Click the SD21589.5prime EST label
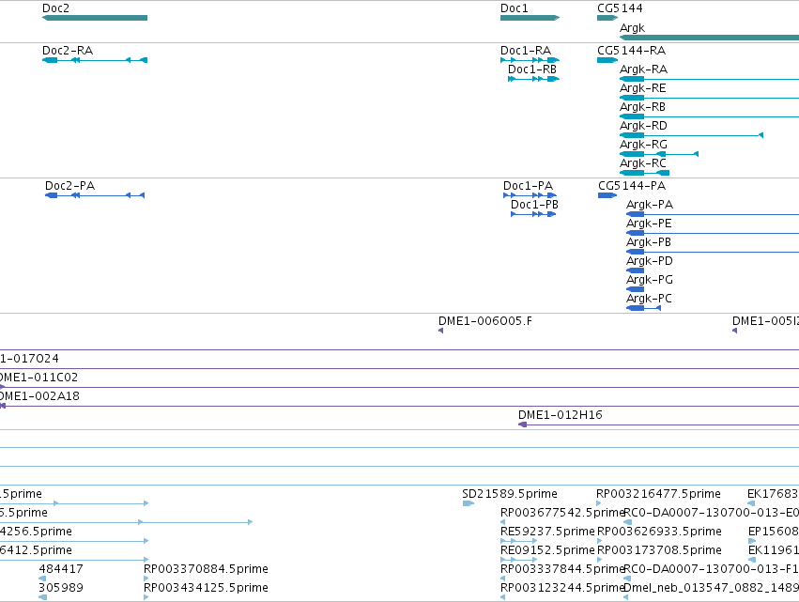Screen dimensions: 799x602 point(510,494)
